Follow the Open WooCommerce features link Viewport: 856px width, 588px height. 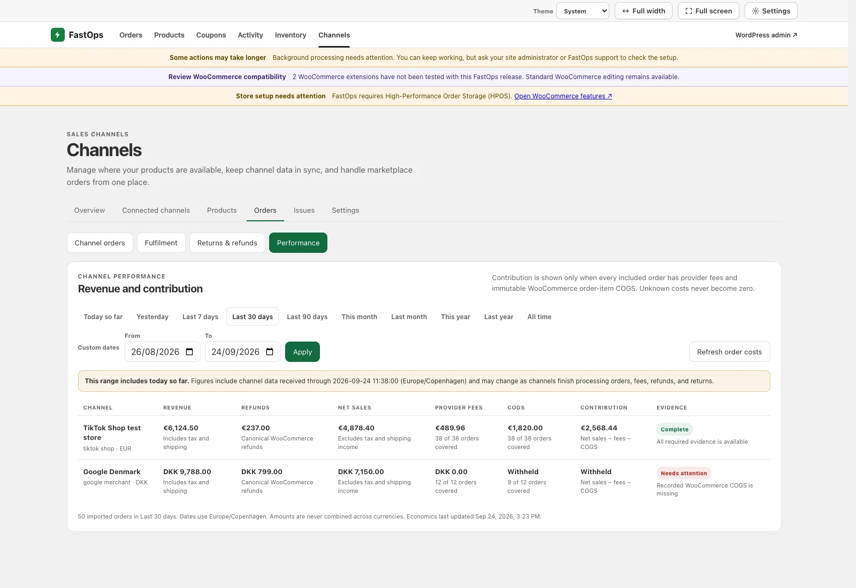tap(563, 96)
